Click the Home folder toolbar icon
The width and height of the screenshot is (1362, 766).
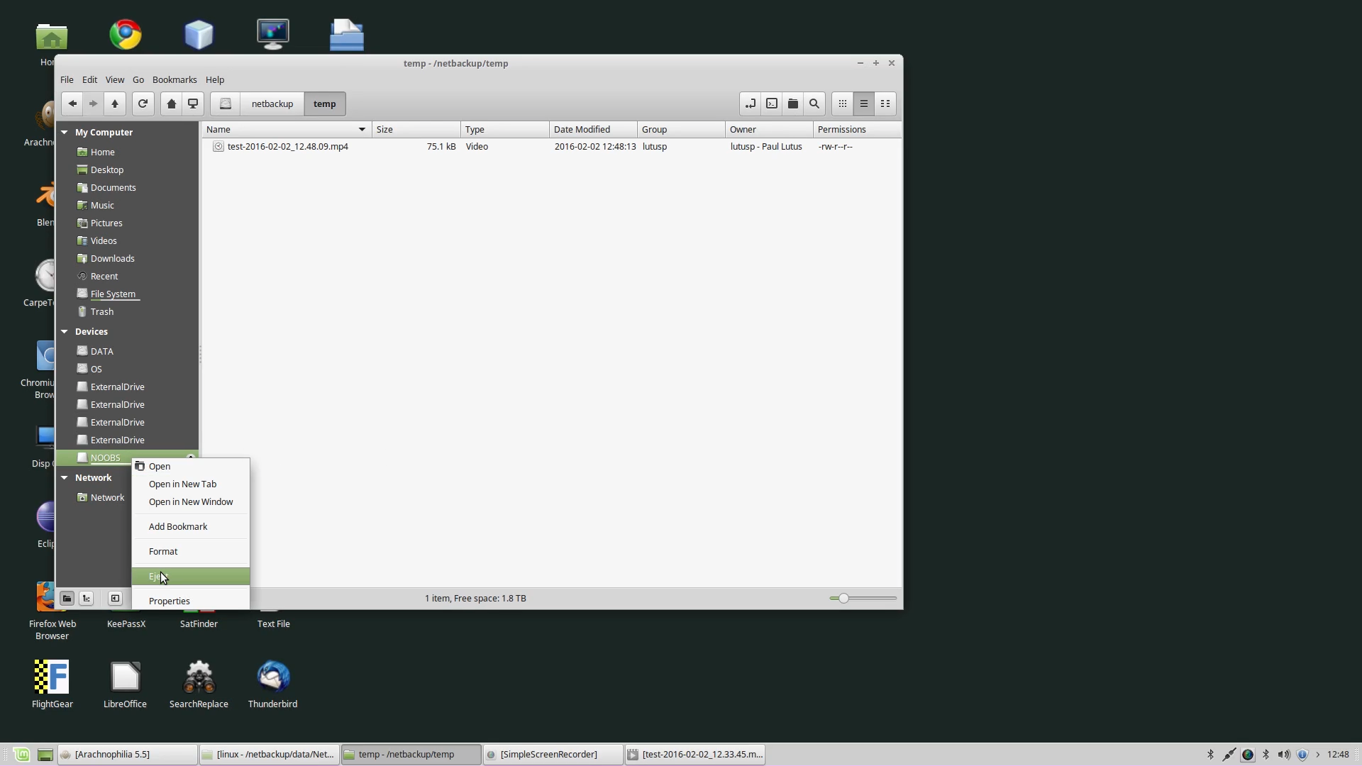point(171,104)
